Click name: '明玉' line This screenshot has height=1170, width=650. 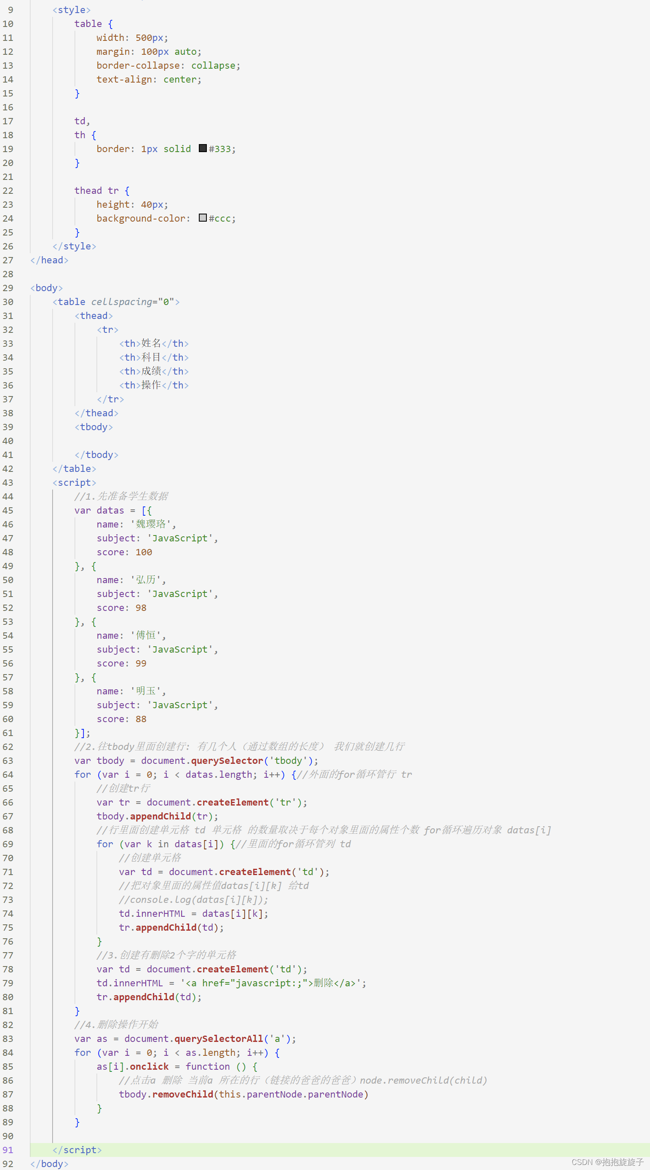[131, 691]
